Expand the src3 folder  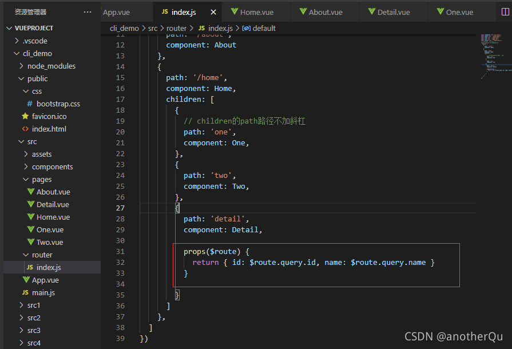click(x=22, y=330)
